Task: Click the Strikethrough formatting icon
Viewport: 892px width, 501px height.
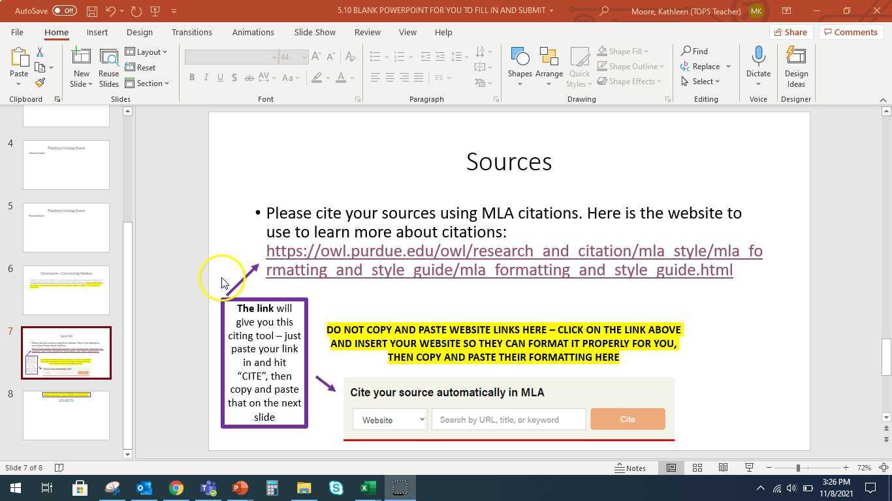Action: 248,78
